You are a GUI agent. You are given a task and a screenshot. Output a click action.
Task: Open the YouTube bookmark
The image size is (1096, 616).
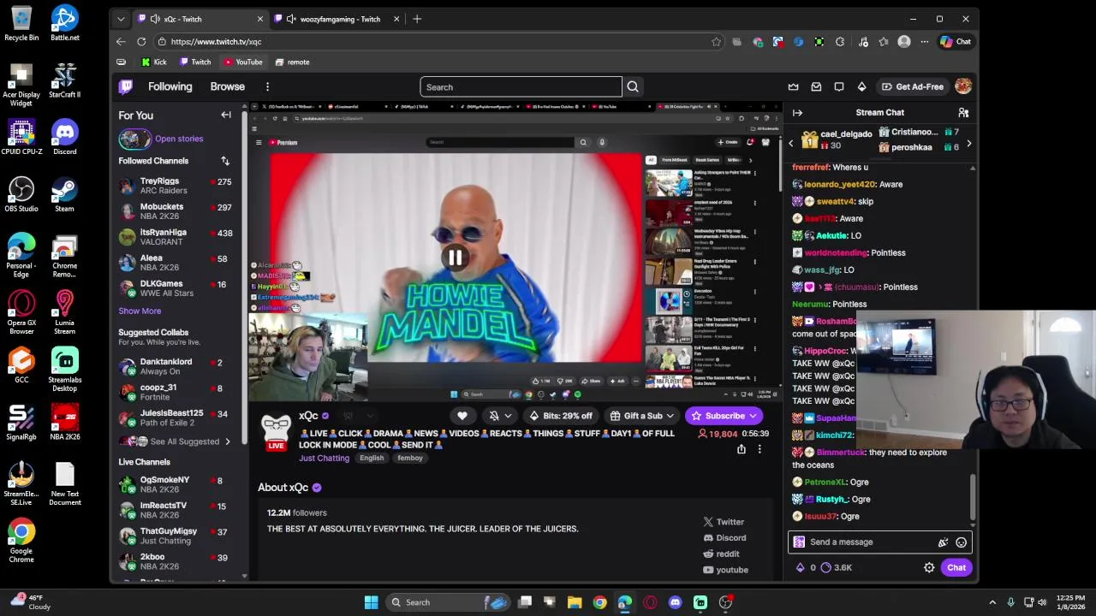pyautogui.click(x=243, y=62)
